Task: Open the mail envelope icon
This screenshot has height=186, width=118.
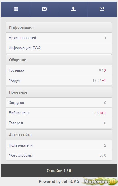Action: click(44, 9)
